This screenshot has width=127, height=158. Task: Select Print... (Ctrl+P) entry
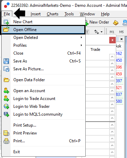(43, 141)
